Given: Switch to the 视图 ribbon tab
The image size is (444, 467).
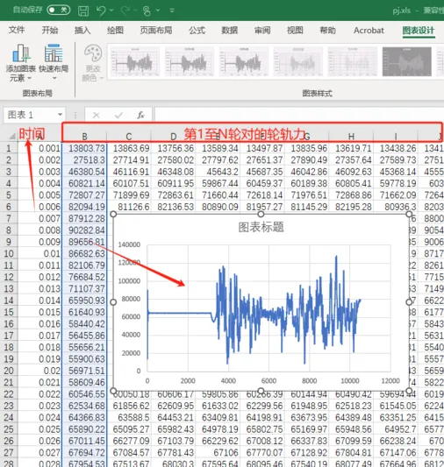Looking at the screenshot, I should pyautogui.click(x=295, y=30).
